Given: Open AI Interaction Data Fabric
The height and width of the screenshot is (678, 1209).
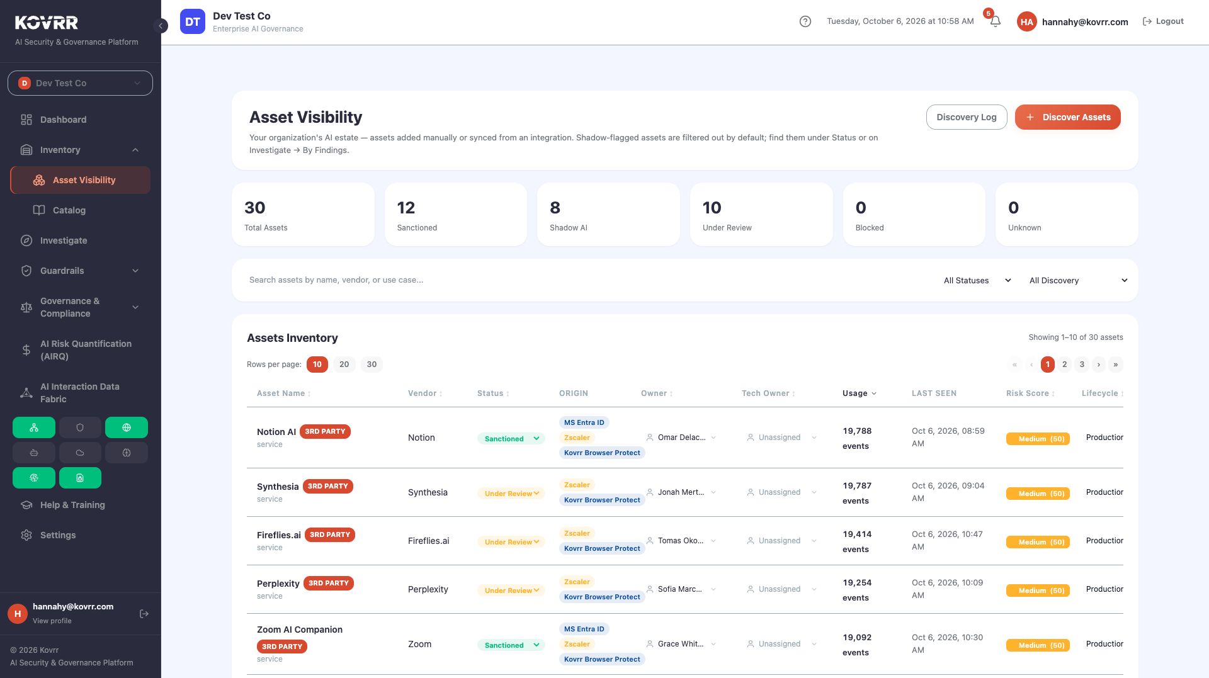Looking at the screenshot, I should pyautogui.click(x=80, y=393).
